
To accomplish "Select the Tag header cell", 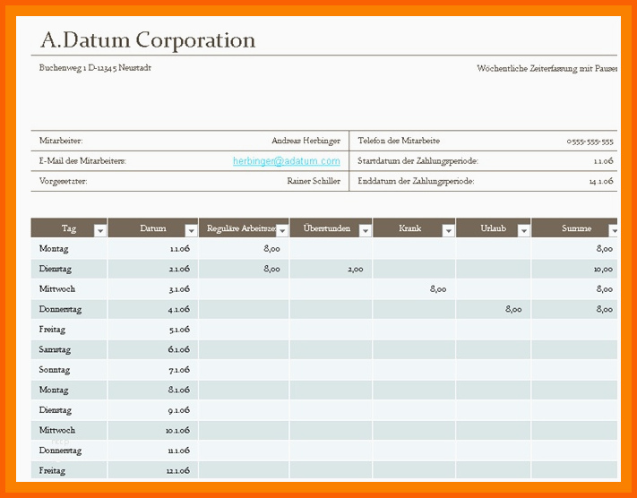I will click(x=69, y=228).
